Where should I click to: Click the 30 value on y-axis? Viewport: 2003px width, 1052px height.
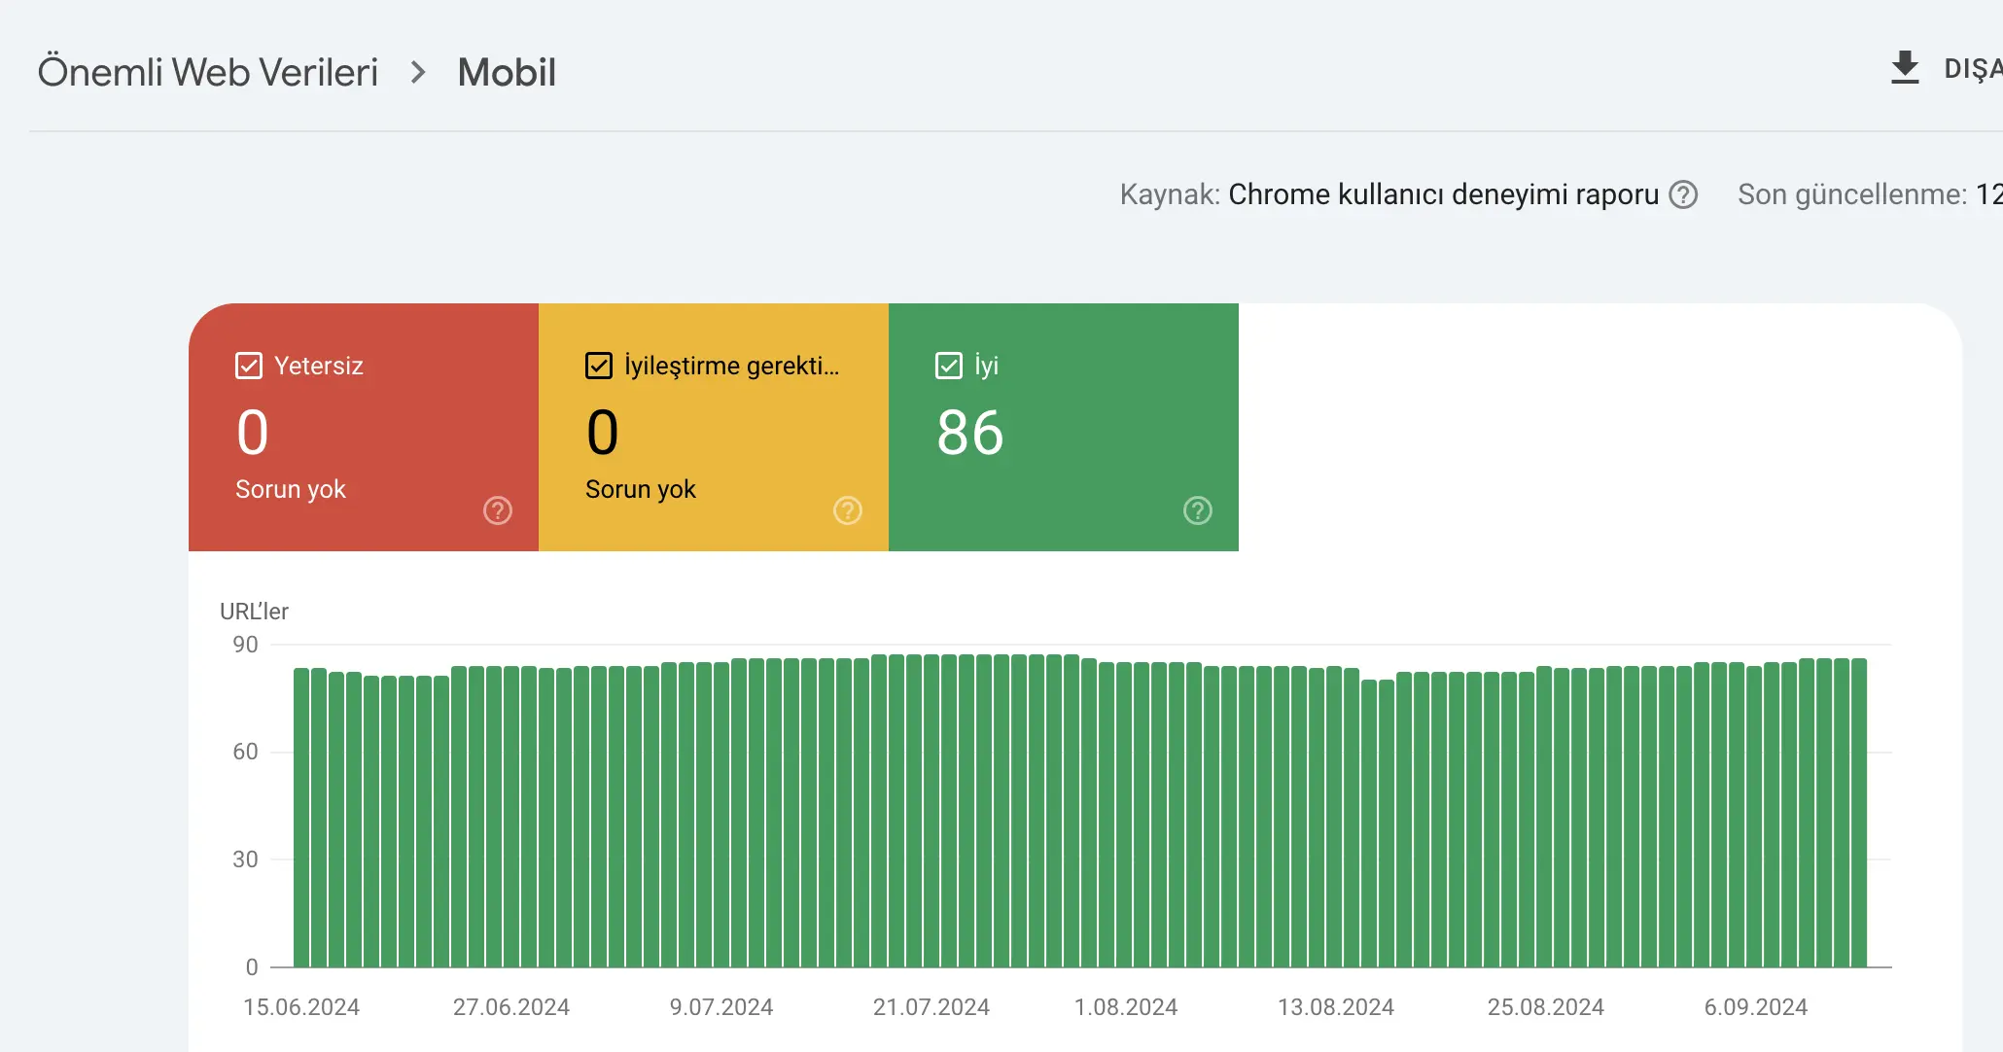pyautogui.click(x=245, y=859)
